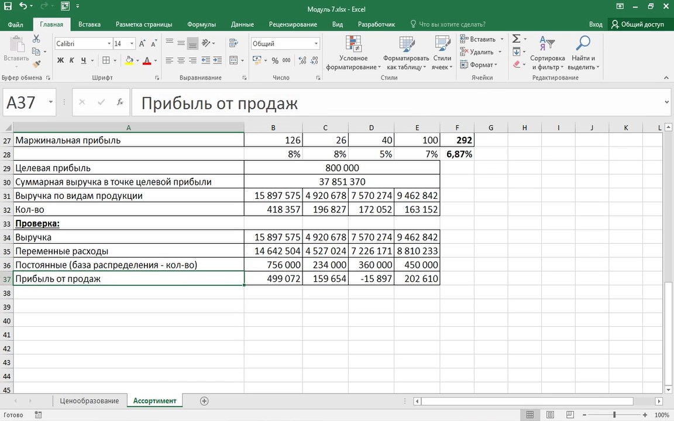The width and height of the screenshot is (674, 421).
Task: Toggle bold (Ж) formatting
Action: 60,60
